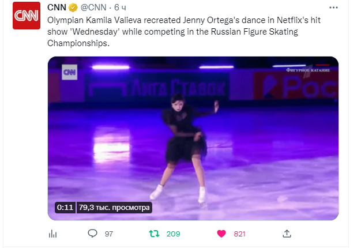Click the 209 retweets count
The width and height of the screenshot is (361, 248).
click(x=173, y=234)
